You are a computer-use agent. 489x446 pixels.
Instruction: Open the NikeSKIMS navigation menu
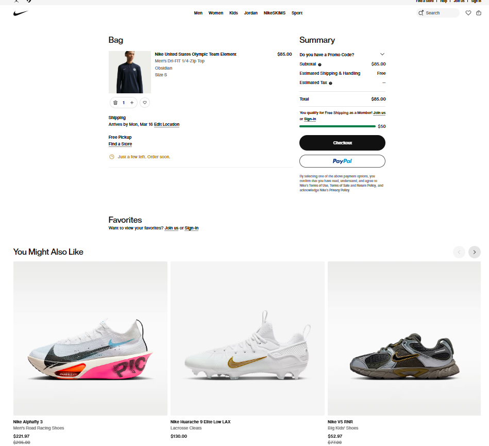[274, 13]
